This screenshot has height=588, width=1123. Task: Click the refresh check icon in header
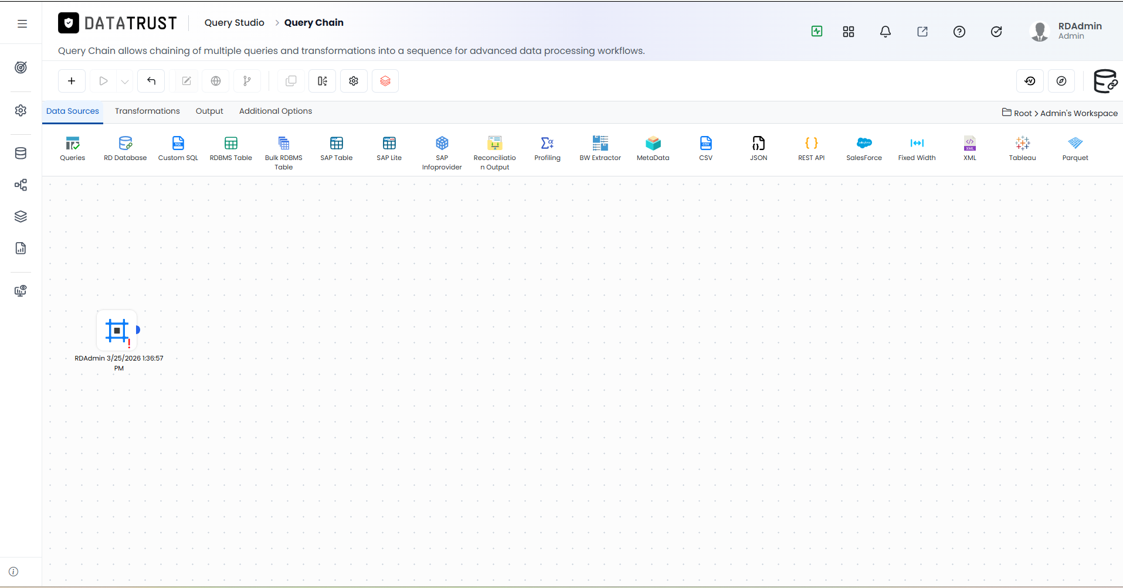[996, 32]
